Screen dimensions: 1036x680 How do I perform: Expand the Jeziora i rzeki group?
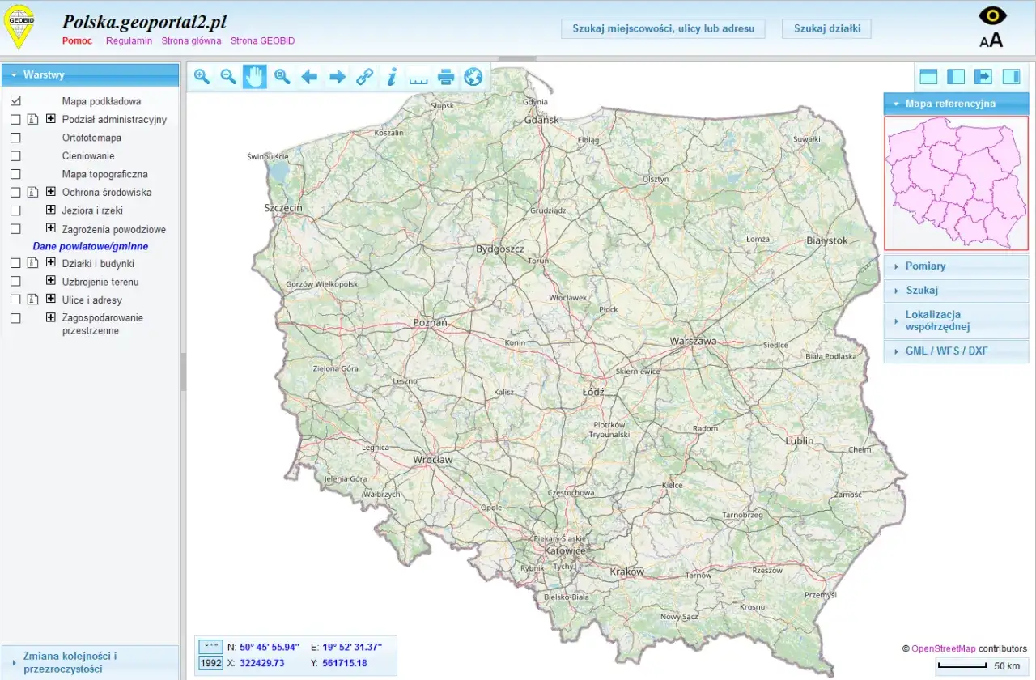click(51, 210)
